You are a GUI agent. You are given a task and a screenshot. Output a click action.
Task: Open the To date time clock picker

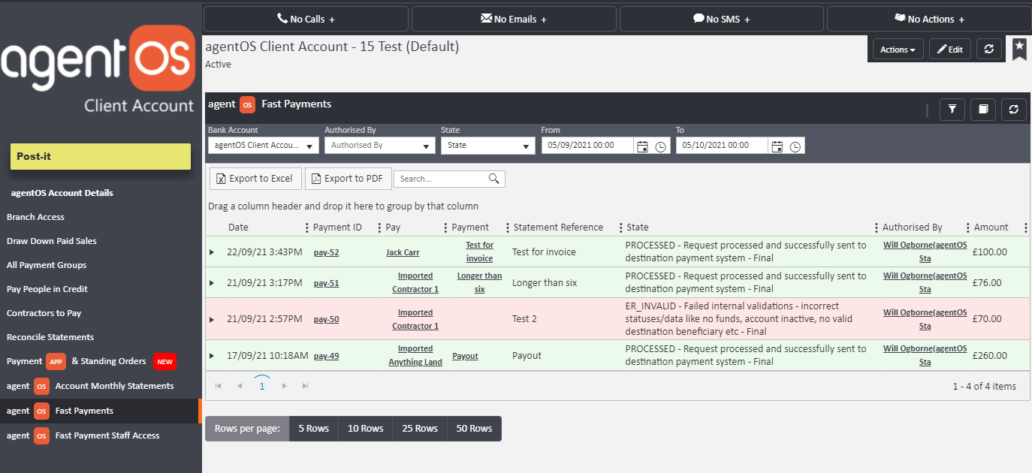(x=795, y=146)
